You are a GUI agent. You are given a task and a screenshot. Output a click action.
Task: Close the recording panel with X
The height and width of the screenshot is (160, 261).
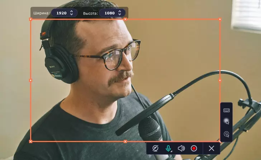pyautogui.click(x=212, y=148)
